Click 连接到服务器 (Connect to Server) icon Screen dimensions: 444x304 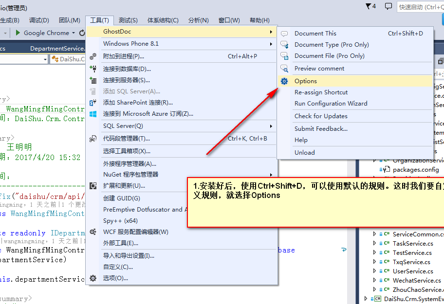(x=93, y=79)
